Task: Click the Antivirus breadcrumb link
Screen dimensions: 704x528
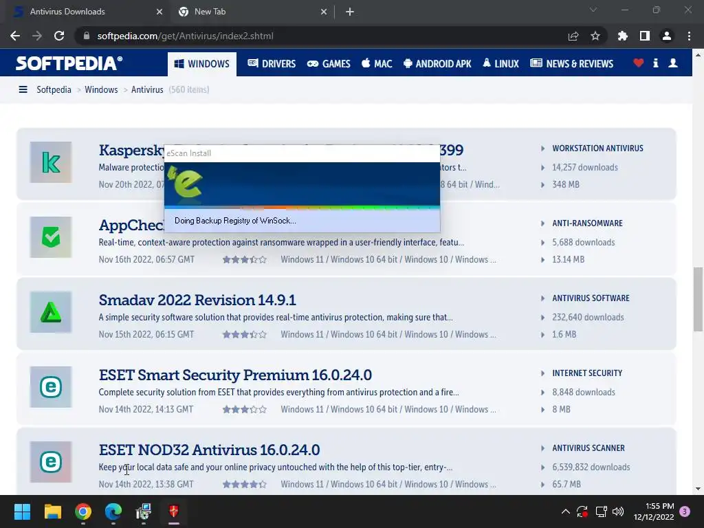Action: (x=147, y=89)
